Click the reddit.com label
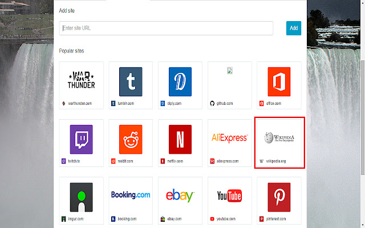The width and height of the screenshot is (365, 228). point(125,161)
